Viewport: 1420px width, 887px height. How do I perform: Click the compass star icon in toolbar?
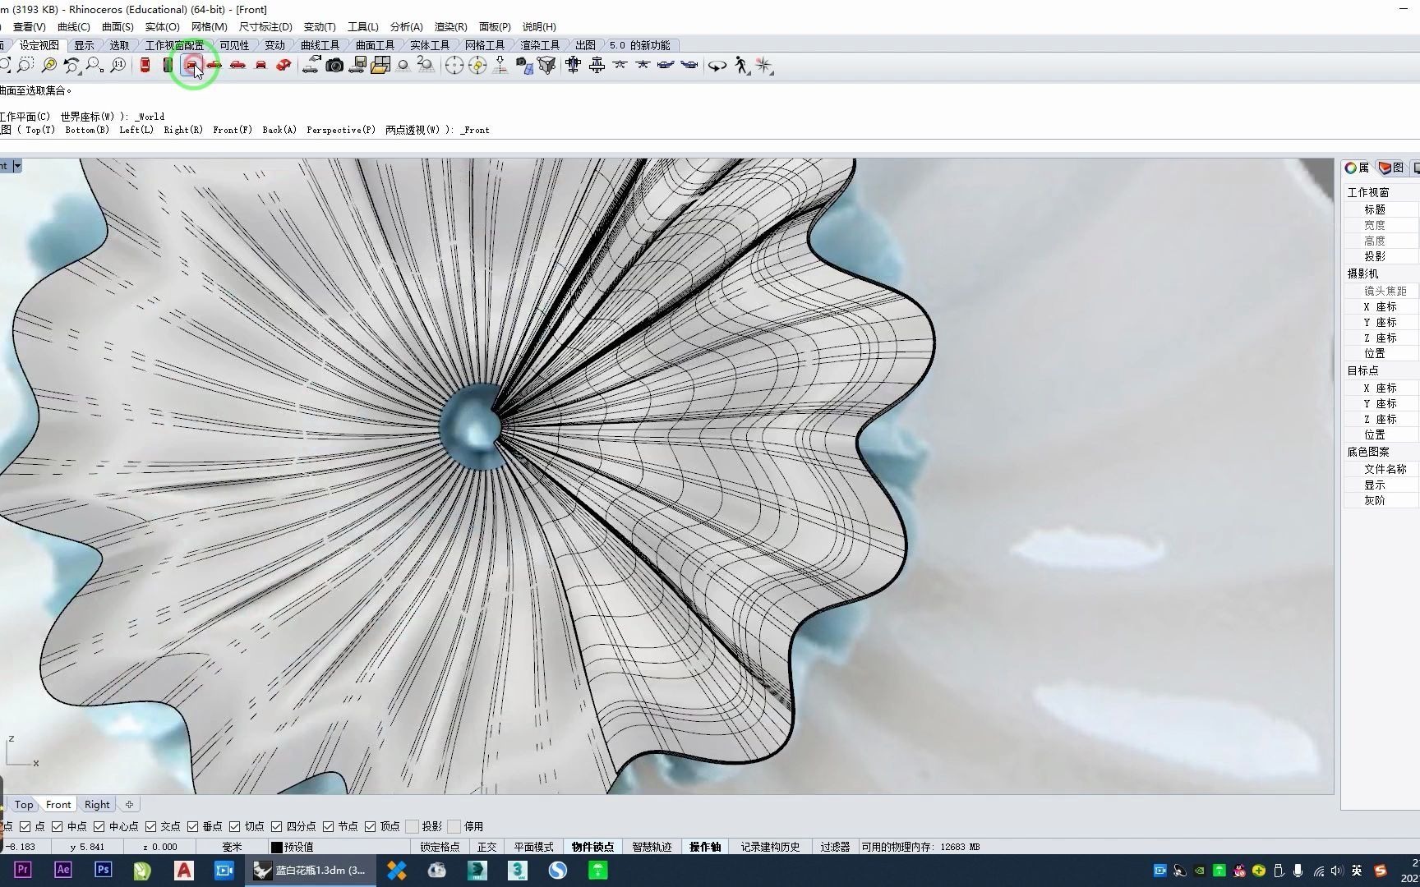pos(764,65)
